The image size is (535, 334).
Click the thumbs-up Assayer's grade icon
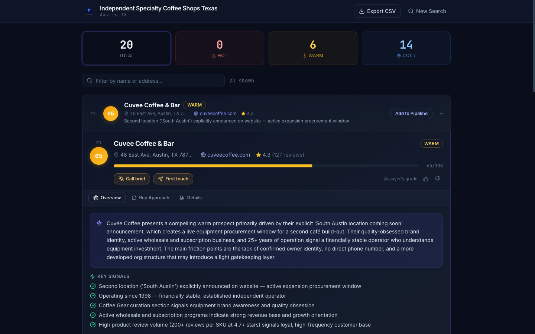(426, 179)
